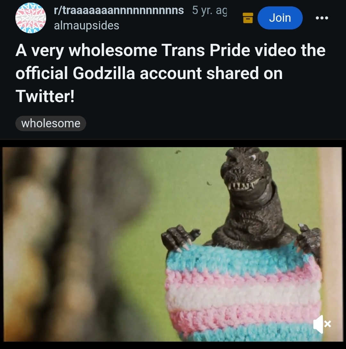Join the subreddit
The width and height of the screenshot is (346, 349).
280,18
